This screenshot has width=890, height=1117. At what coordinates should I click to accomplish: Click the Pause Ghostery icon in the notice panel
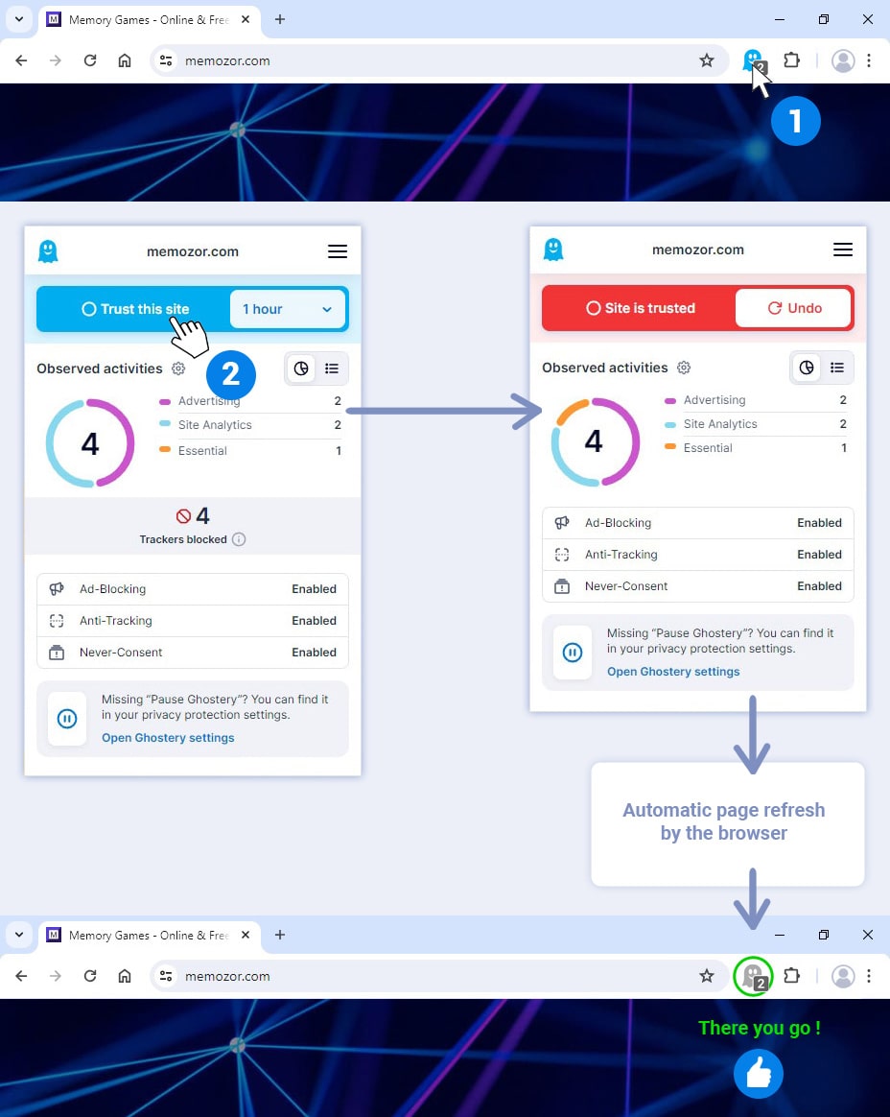coord(67,720)
